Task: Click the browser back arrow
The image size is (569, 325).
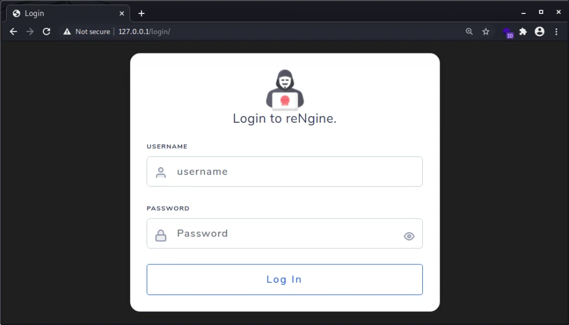Action: [13, 32]
